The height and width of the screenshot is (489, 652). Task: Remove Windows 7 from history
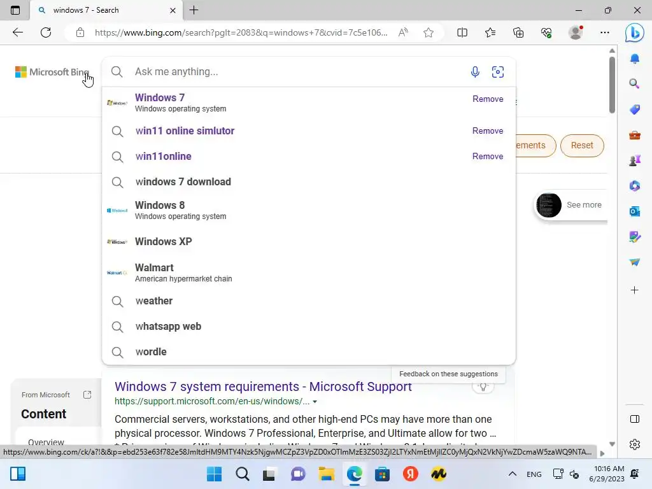(488, 99)
